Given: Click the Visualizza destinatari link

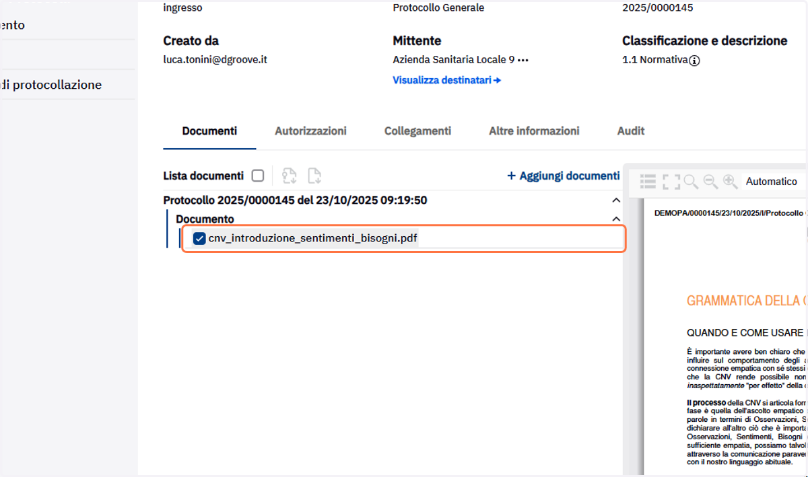Looking at the screenshot, I should [x=447, y=80].
